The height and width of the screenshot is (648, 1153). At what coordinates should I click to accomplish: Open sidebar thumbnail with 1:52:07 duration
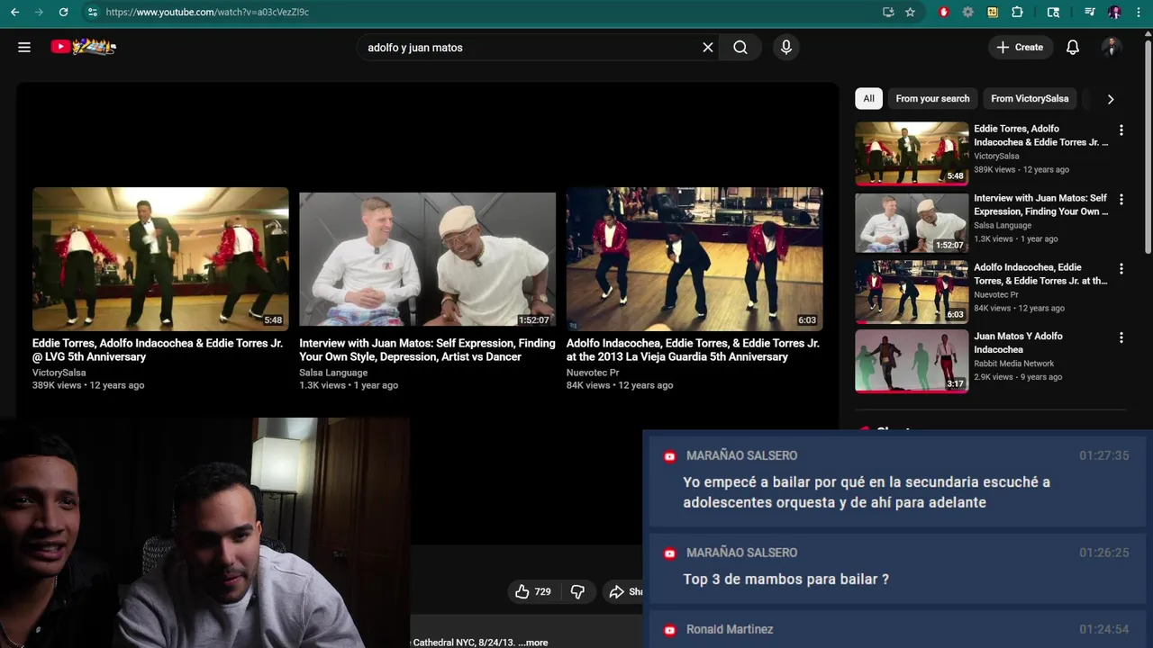912,222
